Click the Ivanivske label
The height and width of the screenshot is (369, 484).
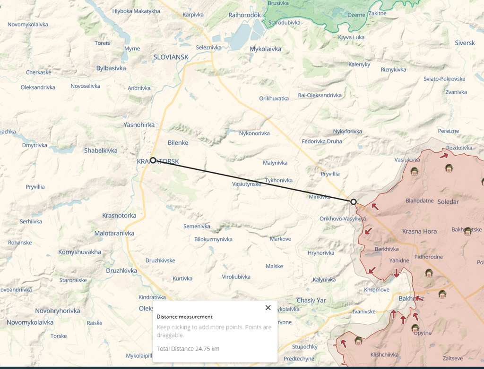(x=364, y=311)
